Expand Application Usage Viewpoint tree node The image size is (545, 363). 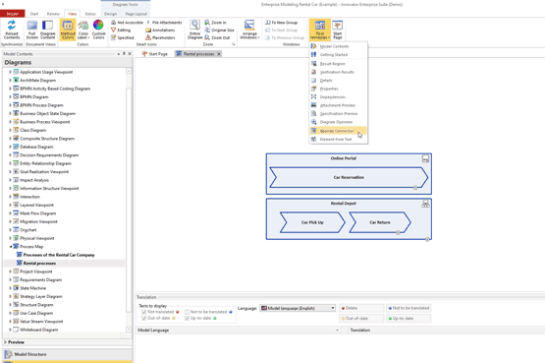click(x=10, y=72)
